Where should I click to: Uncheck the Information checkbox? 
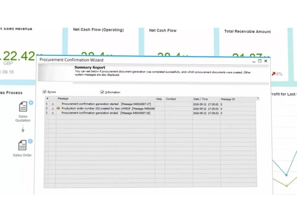102,92
